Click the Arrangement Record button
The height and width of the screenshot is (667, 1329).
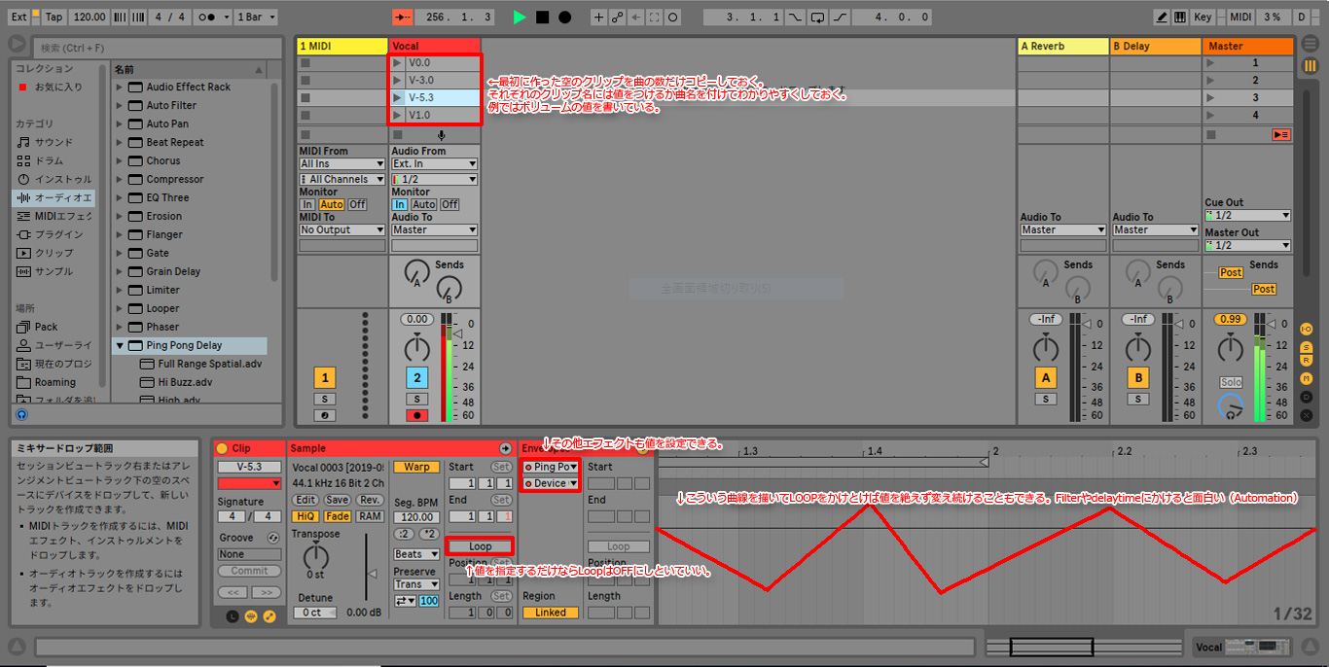564,18
